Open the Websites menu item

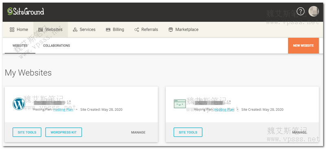pyautogui.click(x=51, y=29)
